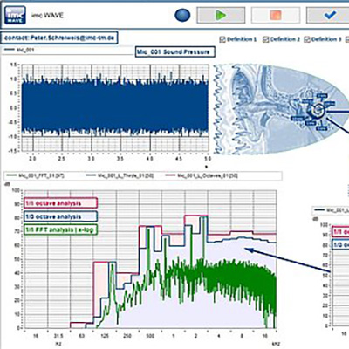Select Mic_001 legend entry of waveform
The height and width of the screenshot is (349, 349).
pos(20,50)
